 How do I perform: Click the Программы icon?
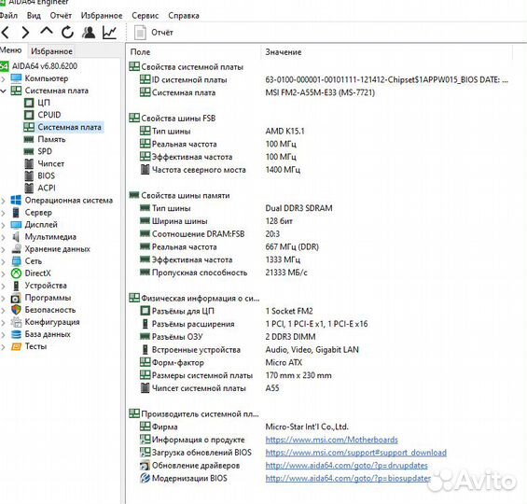pos(16,298)
